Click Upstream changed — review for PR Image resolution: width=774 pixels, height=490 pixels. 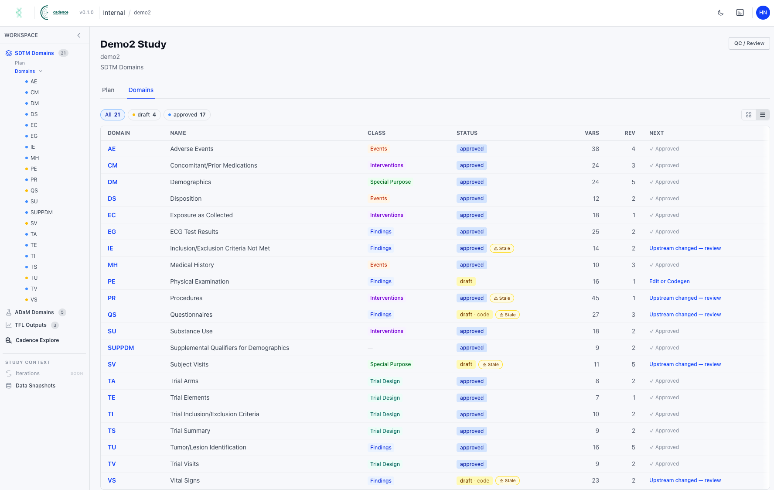(x=685, y=298)
